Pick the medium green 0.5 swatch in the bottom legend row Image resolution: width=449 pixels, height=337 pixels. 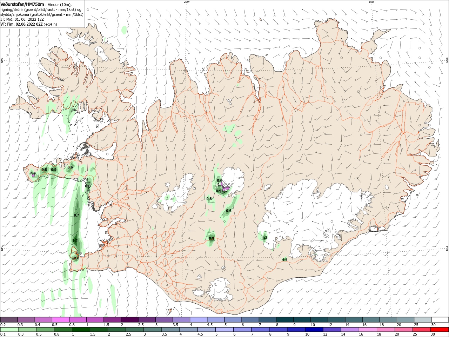(x=45, y=330)
